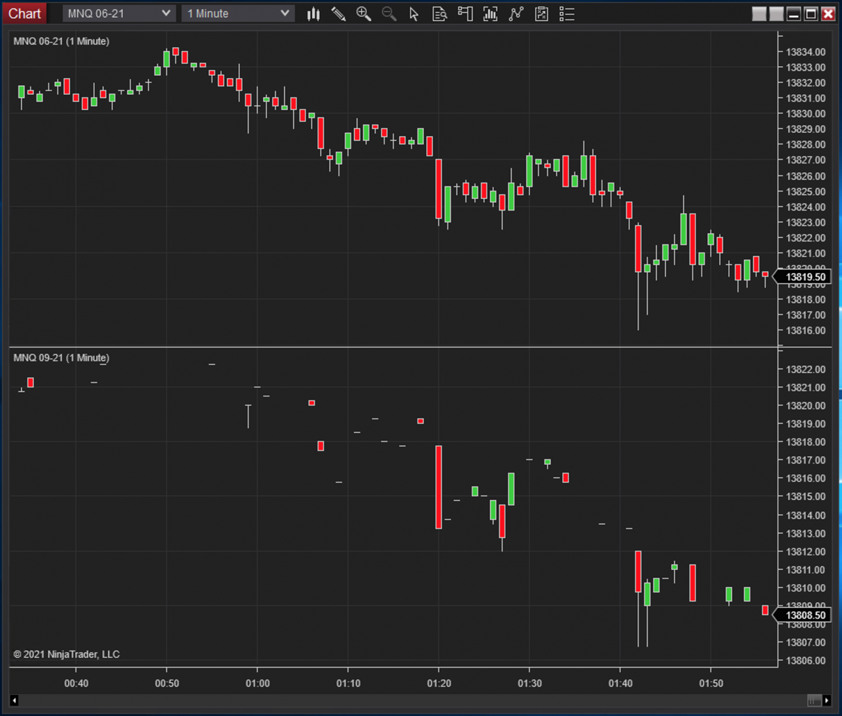Click the 13834.00 price axis label

pos(806,52)
